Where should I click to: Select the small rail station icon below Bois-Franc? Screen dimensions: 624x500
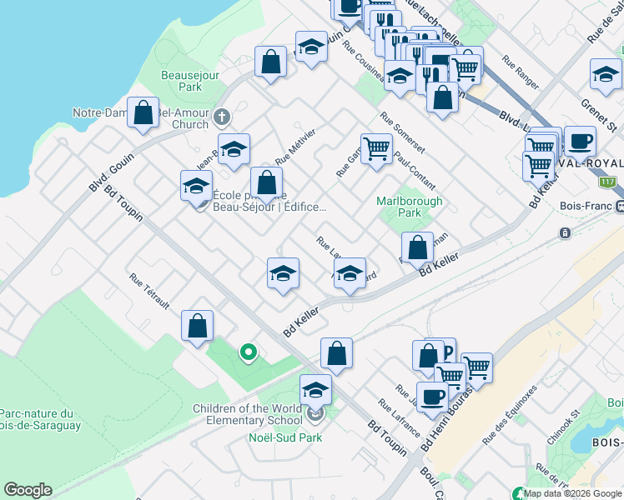click(x=565, y=232)
